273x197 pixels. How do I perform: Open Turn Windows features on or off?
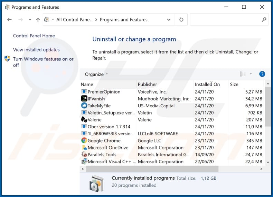point(43,62)
